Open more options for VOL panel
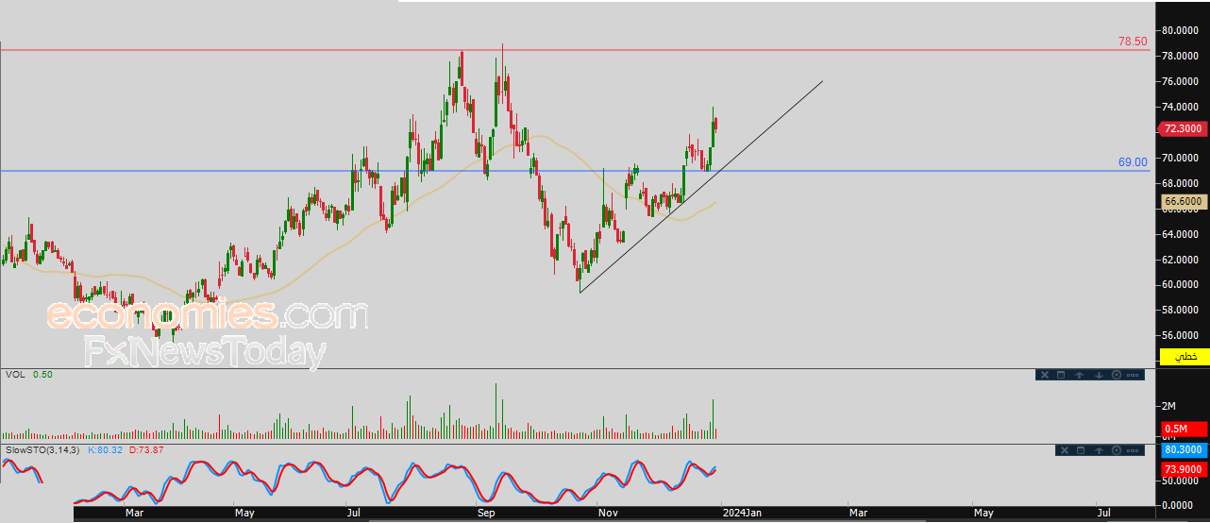1210x523 pixels. tap(1133, 375)
